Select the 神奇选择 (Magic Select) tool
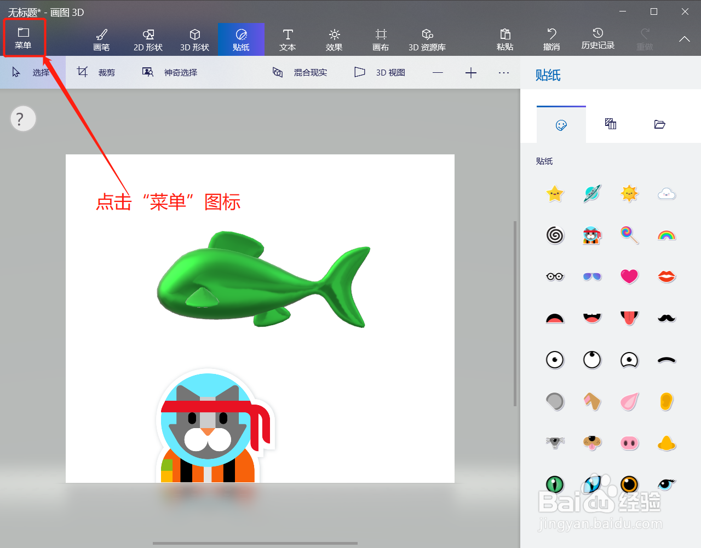The height and width of the screenshot is (548, 701). pos(170,72)
